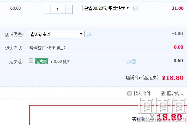Viewport: 189px width, 125px height.
Task: Click the comment icon beside promotion dropdown
Action: pos(135,8)
